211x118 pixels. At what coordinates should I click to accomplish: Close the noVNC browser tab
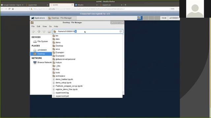[x=72, y=5]
